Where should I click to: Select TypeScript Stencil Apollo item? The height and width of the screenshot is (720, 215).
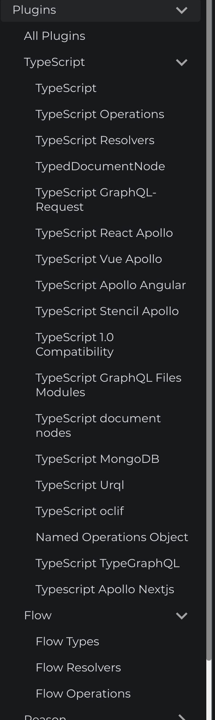click(x=107, y=311)
